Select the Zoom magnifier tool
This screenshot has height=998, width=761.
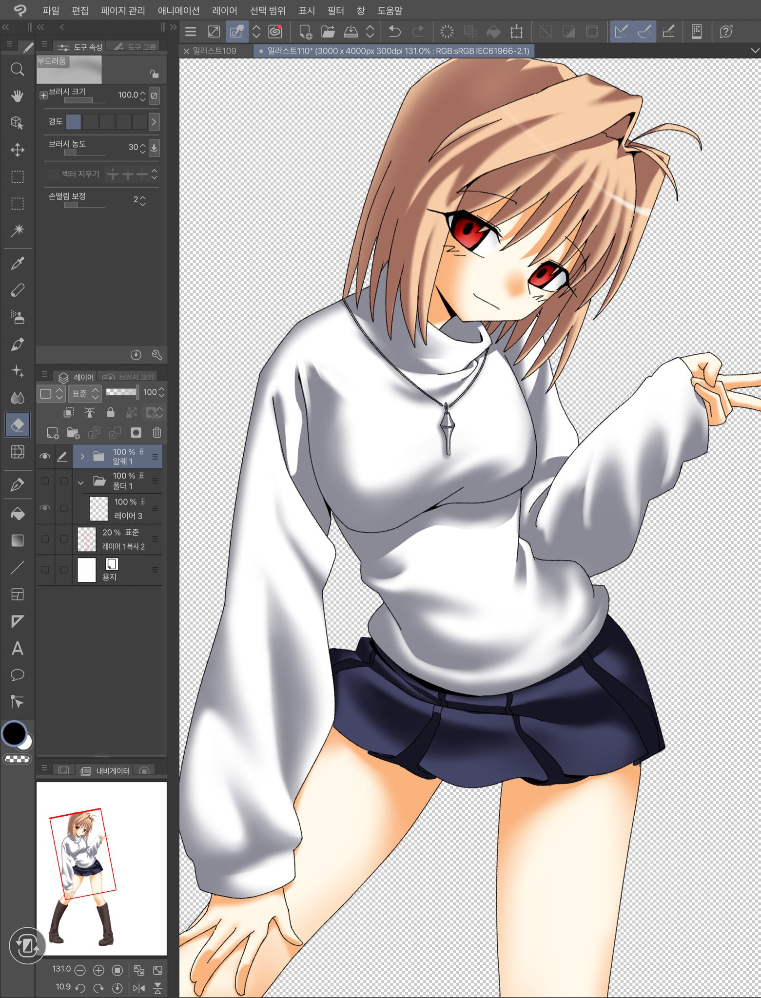pyautogui.click(x=18, y=70)
